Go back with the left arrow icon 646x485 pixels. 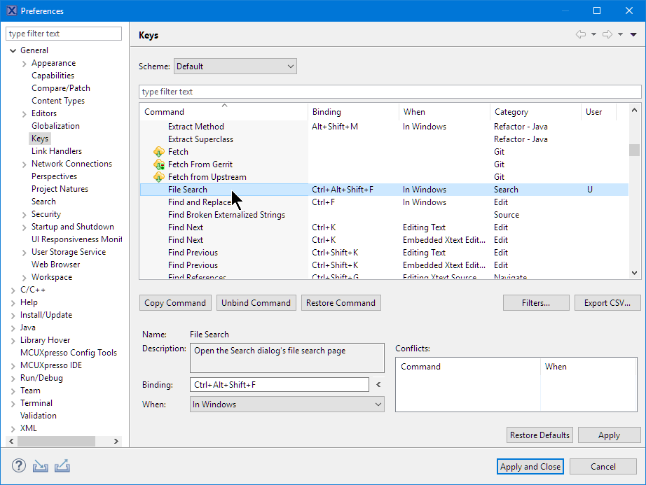click(581, 34)
